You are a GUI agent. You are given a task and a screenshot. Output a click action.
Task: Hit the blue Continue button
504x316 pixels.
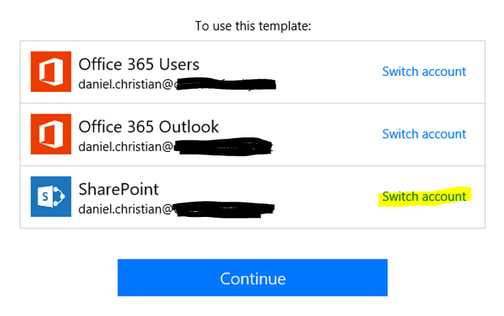click(x=252, y=278)
